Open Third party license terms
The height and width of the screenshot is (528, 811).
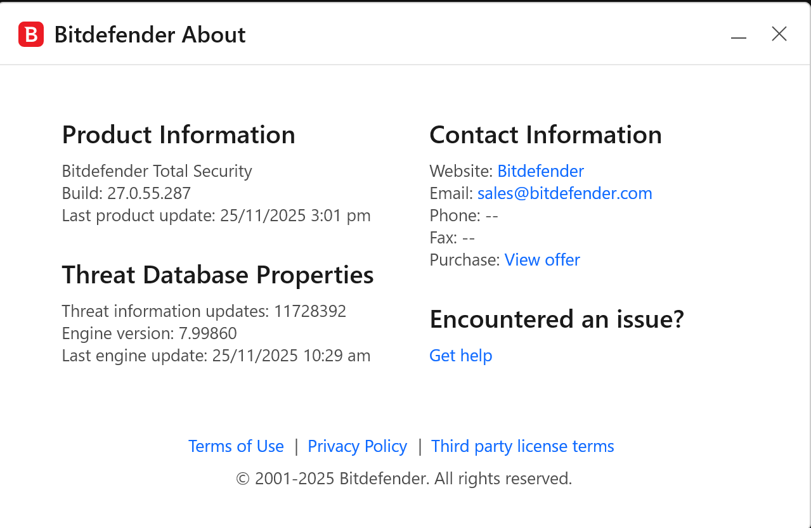click(522, 446)
